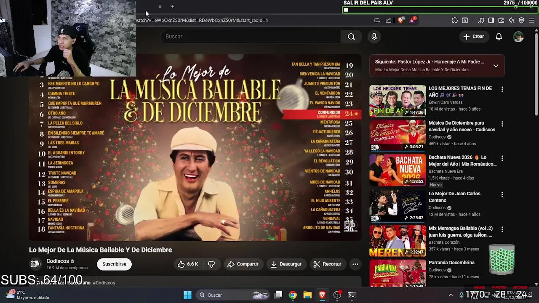Click the install/cast screen icon in address bar
539x303 pixels.
coord(377,20)
